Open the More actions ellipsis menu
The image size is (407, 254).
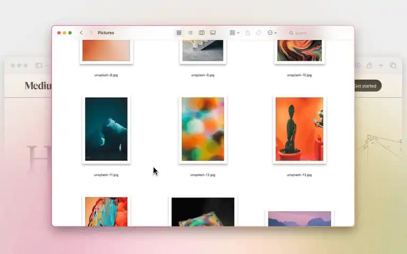pyautogui.click(x=272, y=33)
